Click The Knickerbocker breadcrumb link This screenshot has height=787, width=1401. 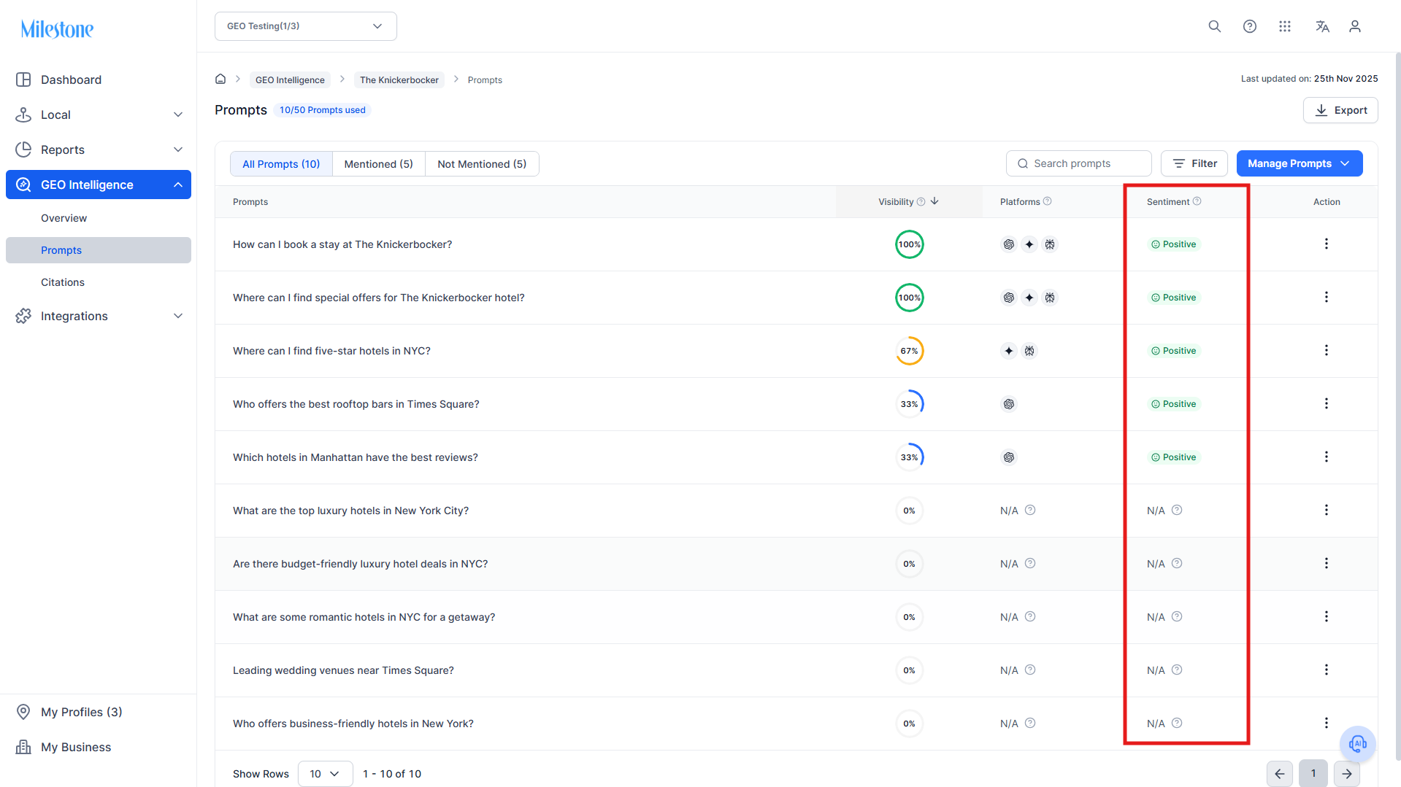(399, 80)
